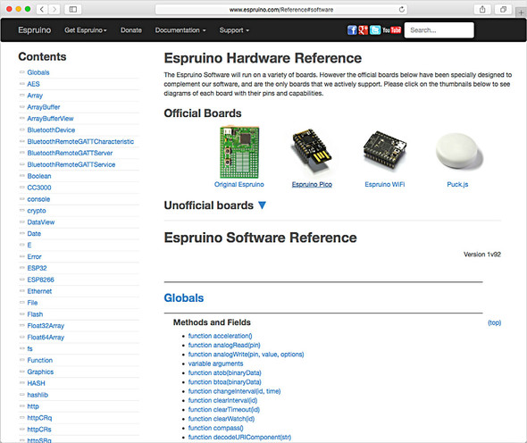This screenshot has width=527, height=443.
Task: Toggle the Safari sidebar button
Action: 73,10
